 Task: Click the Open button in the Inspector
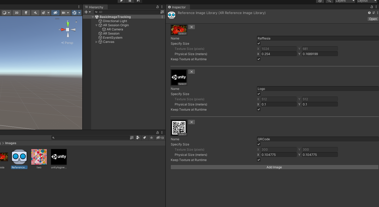(373, 19)
